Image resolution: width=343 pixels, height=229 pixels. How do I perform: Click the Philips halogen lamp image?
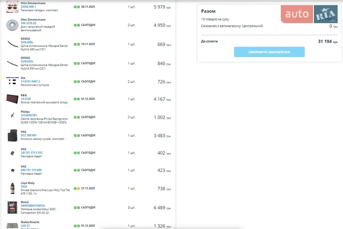(12, 116)
